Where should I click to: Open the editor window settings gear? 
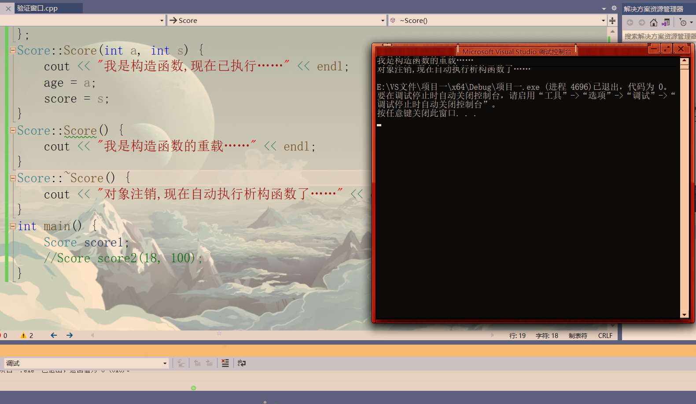point(614,8)
